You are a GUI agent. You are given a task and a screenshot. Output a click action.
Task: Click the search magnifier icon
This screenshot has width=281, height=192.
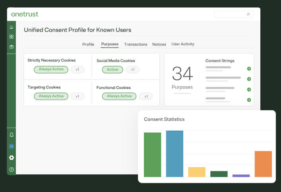coord(248,14)
